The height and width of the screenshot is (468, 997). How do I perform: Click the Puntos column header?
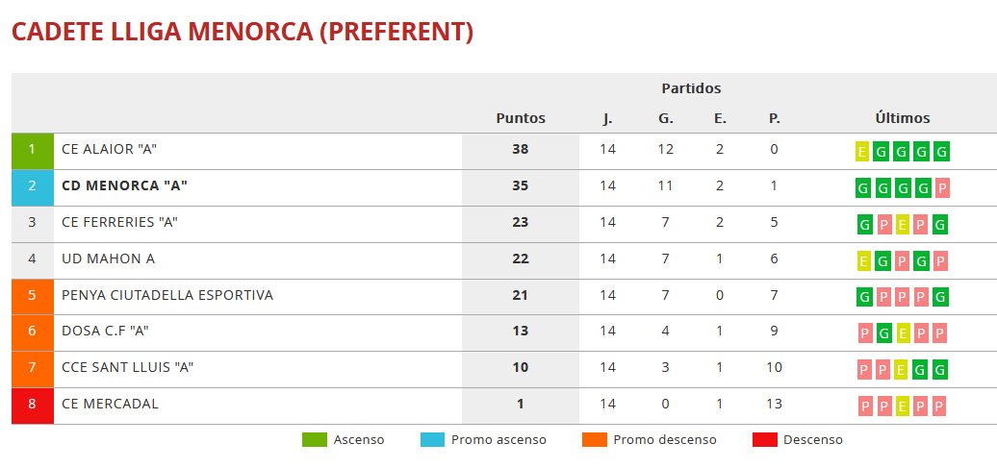pyautogui.click(x=521, y=119)
